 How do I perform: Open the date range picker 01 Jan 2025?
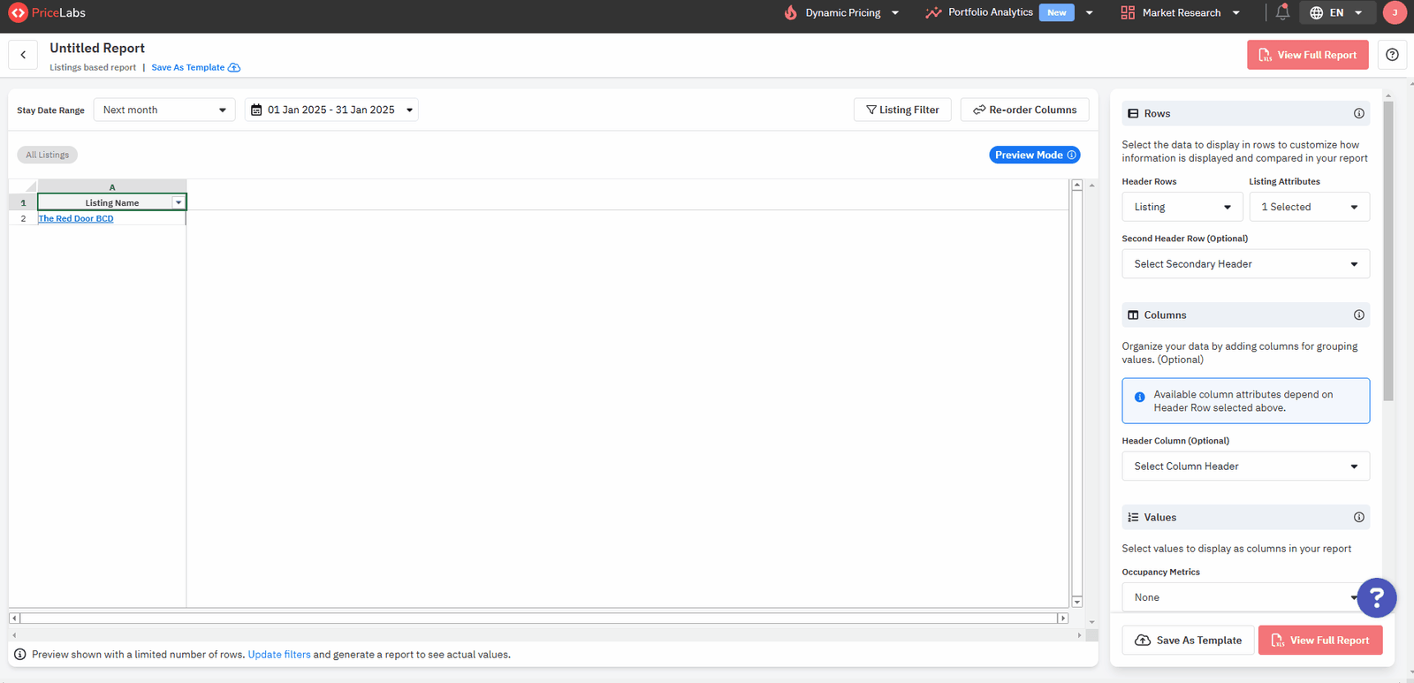pyautogui.click(x=331, y=110)
